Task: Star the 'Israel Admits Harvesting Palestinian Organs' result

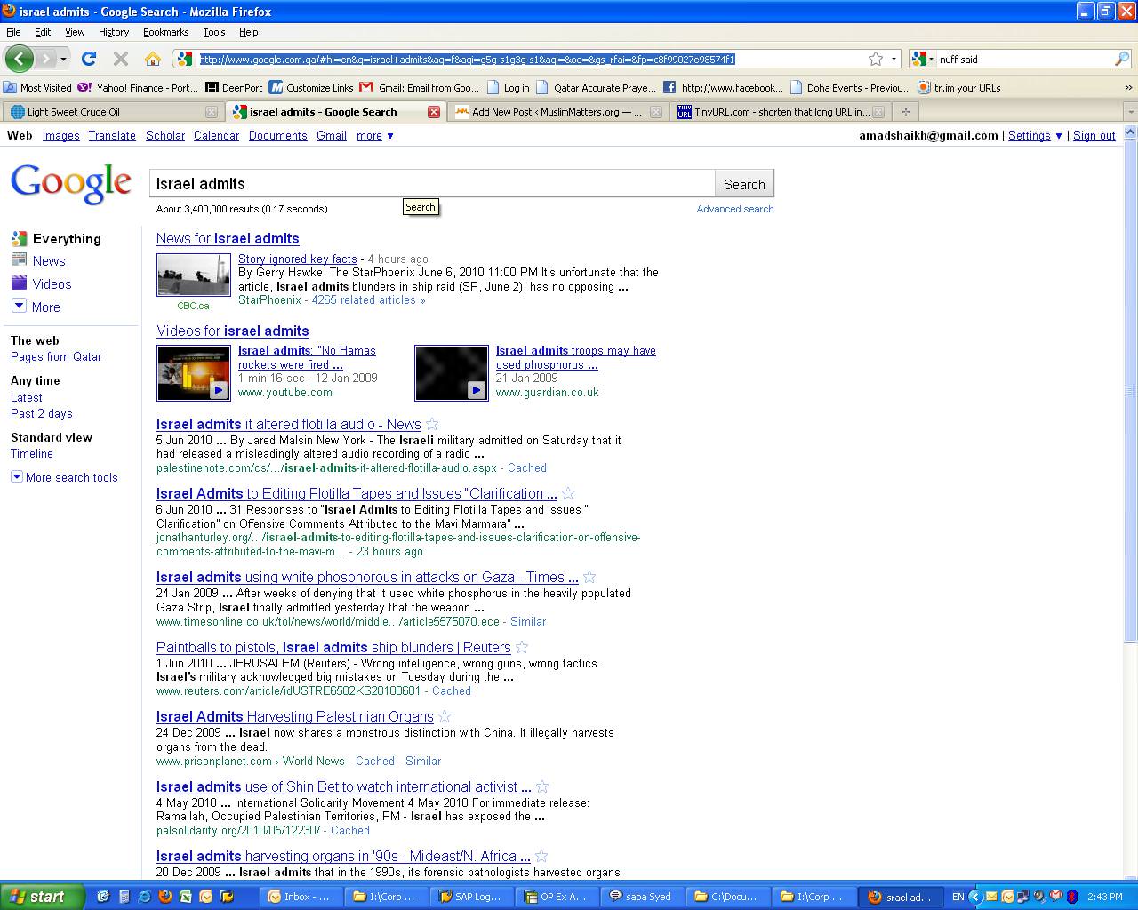Action: (x=445, y=717)
